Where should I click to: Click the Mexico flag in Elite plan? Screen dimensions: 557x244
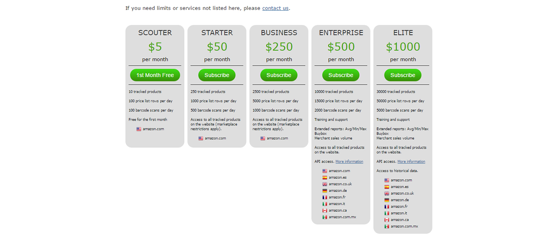click(386, 227)
